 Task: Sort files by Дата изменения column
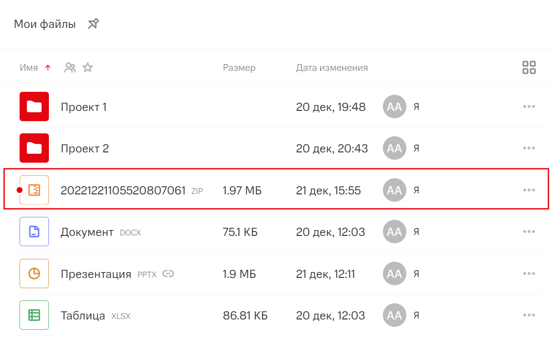tap(332, 68)
